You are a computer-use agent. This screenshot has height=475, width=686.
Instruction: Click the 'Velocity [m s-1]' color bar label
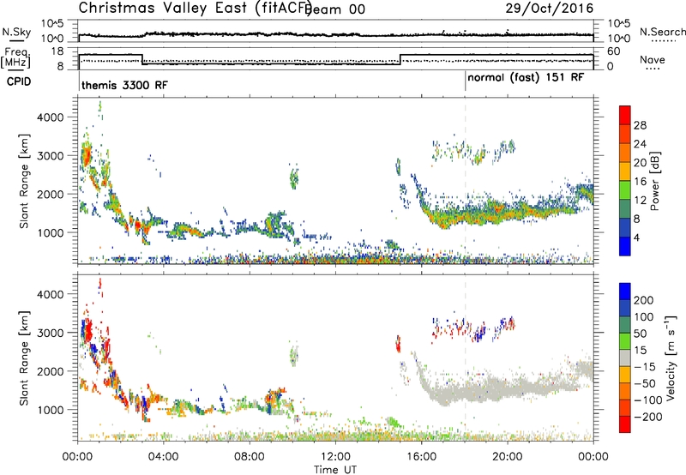click(x=670, y=358)
